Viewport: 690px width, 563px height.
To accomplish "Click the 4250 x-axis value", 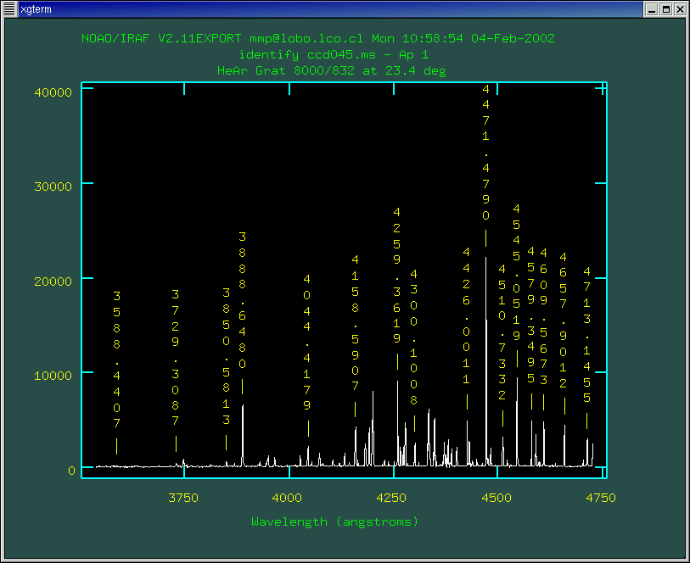I will tap(391, 498).
